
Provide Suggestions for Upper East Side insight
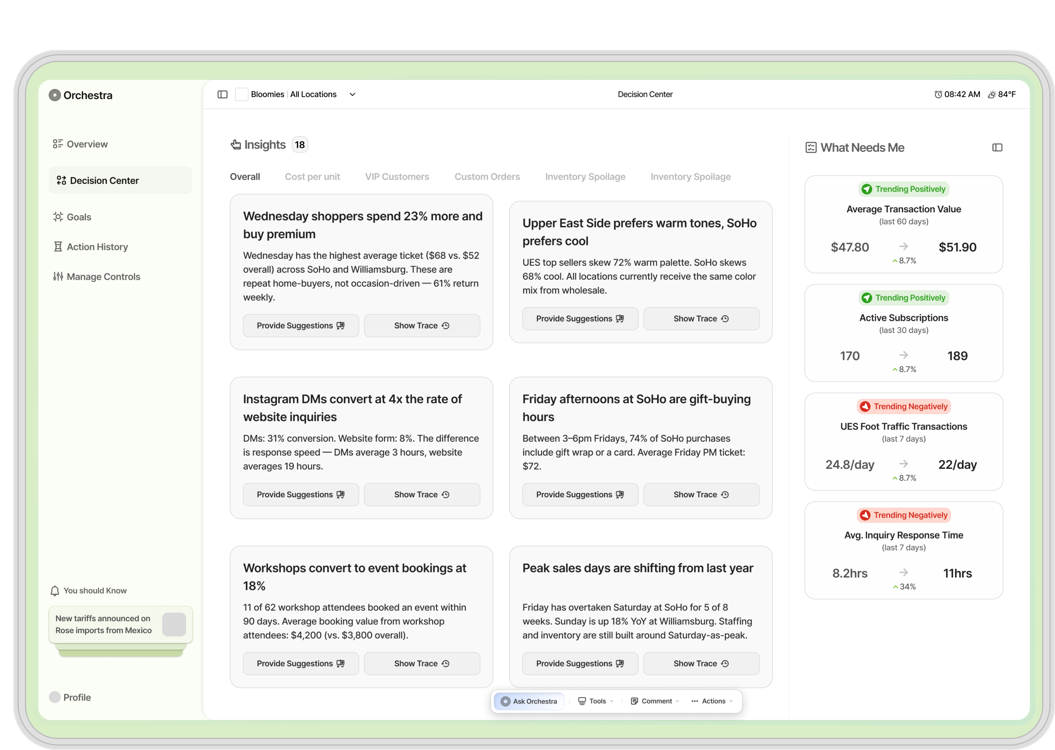[580, 319]
